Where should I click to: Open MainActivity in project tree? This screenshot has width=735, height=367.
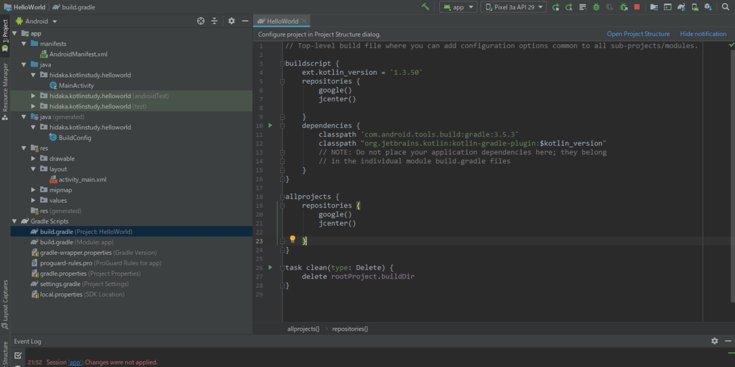(x=72, y=86)
